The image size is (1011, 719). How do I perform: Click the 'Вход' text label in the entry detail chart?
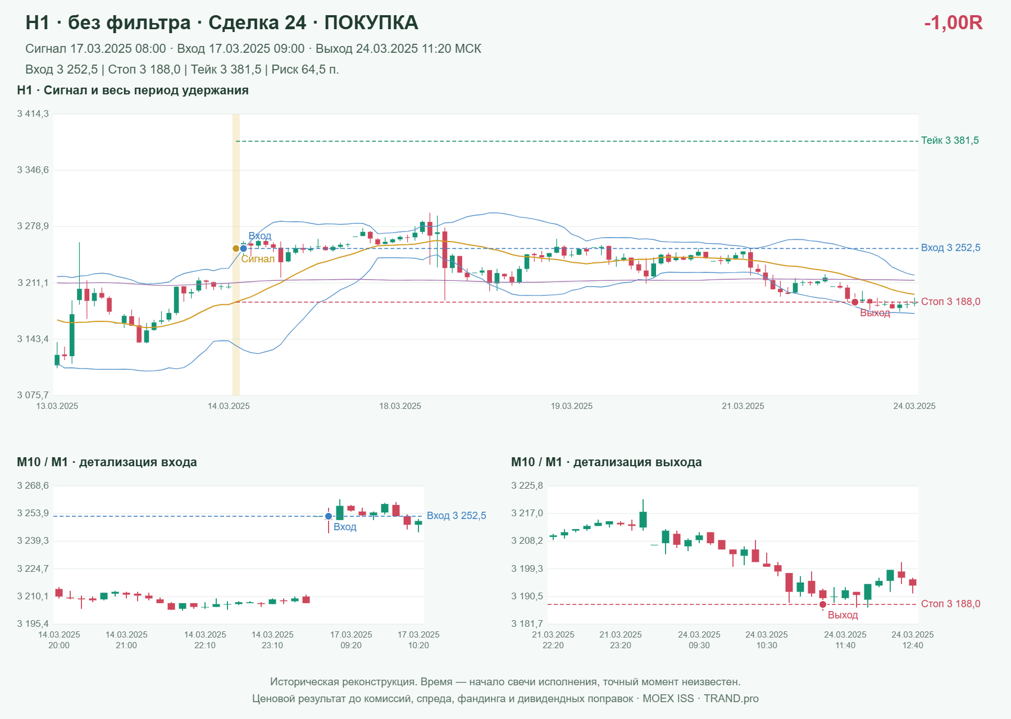pyautogui.click(x=345, y=527)
